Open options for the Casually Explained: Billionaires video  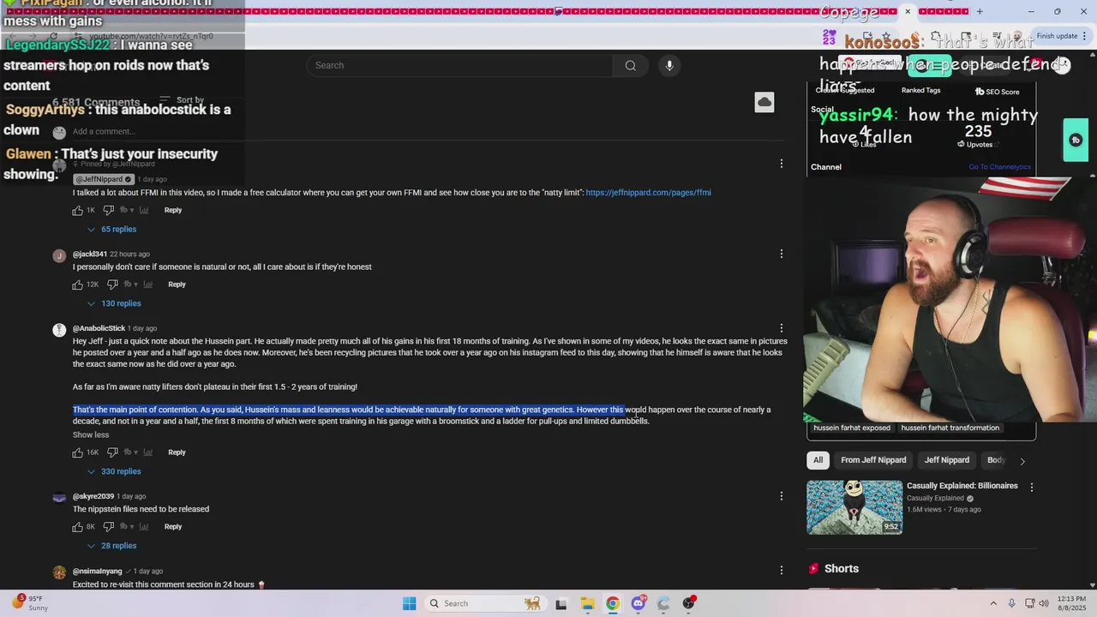(1031, 487)
